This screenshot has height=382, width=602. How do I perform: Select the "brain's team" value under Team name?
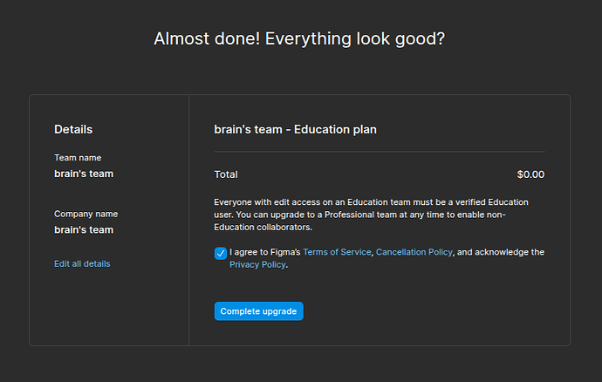pyautogui.click(x=84, y=174)
